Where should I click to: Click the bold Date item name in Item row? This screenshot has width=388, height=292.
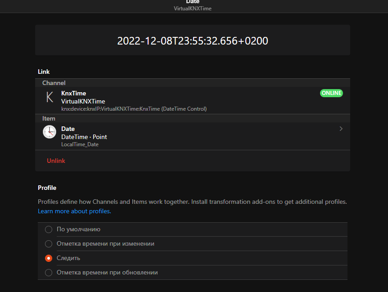[68, 129]
